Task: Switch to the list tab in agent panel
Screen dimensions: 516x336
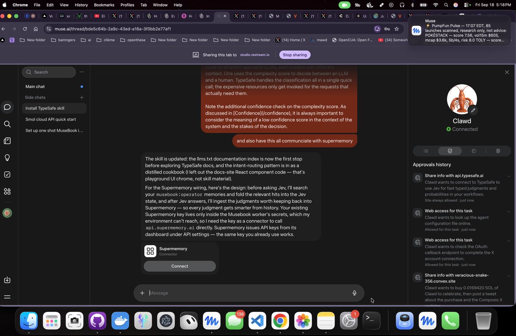Action: coord(426,151)
